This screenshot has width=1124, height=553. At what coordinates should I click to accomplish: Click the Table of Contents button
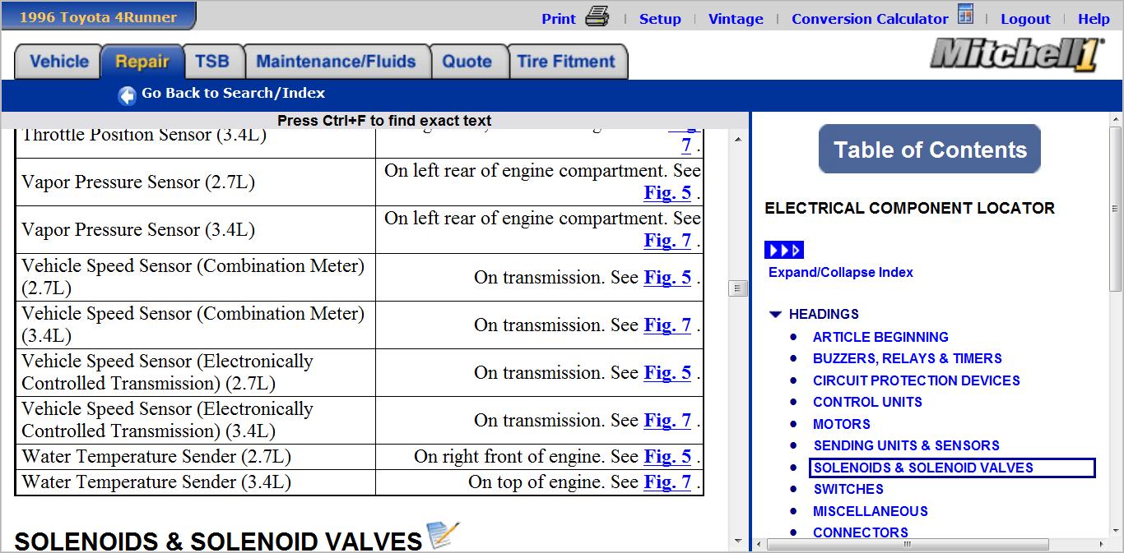(x=930, y=150)
